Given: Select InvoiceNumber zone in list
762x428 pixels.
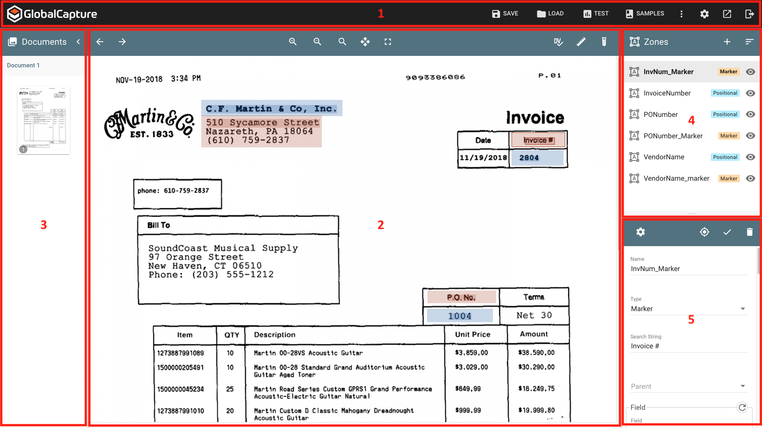Looking at the screenshot, I should pyautogui.click(x=691, y=93).
